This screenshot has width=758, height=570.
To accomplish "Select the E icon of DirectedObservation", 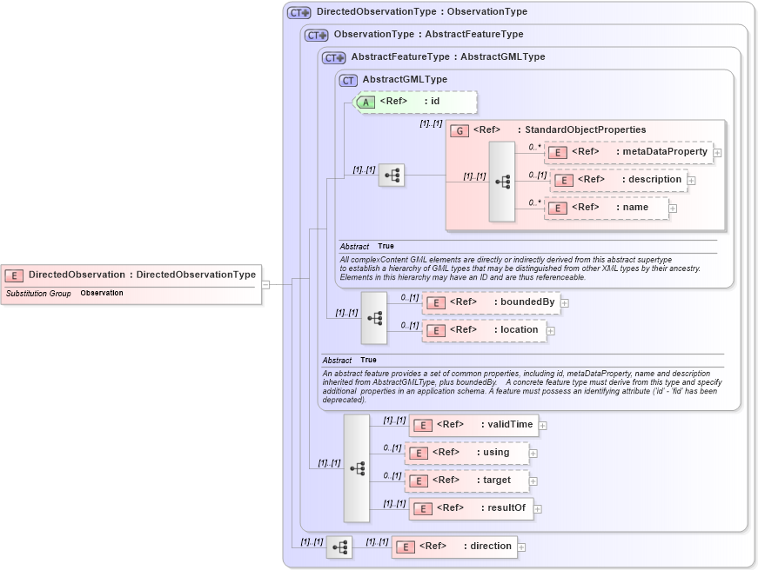I will pyautogui.click(x=13, y=275).
